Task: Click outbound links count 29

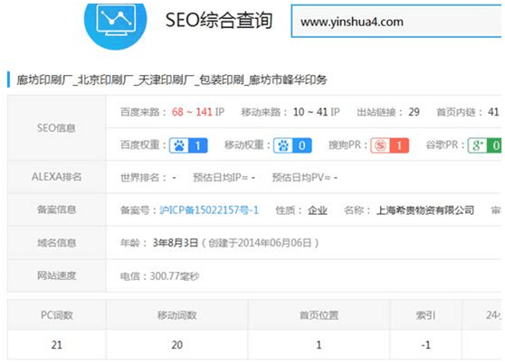Action: click(414, 112)
